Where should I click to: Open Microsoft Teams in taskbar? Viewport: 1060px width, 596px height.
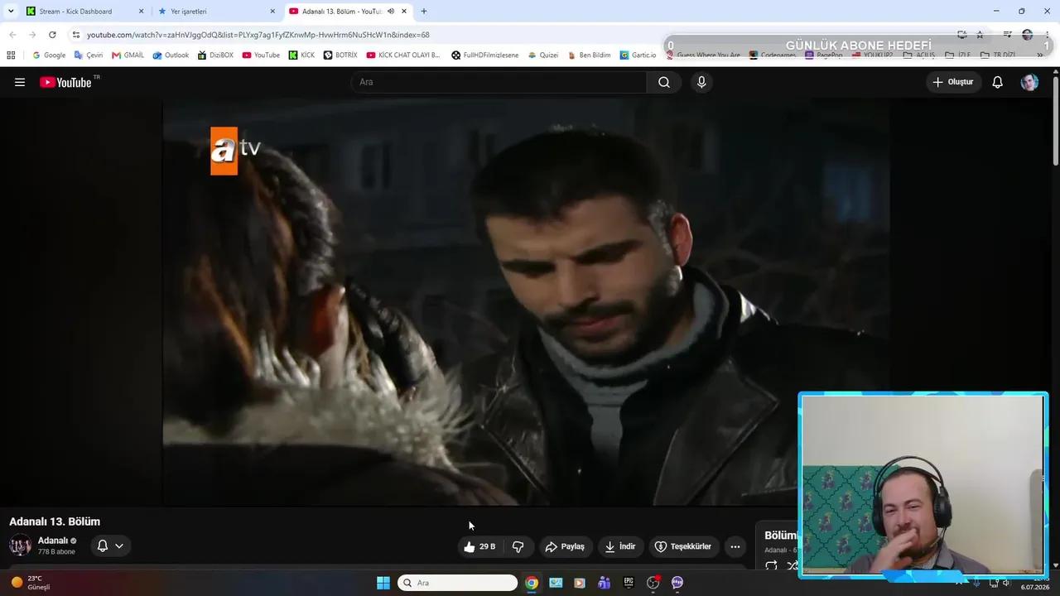coord(605,583)
